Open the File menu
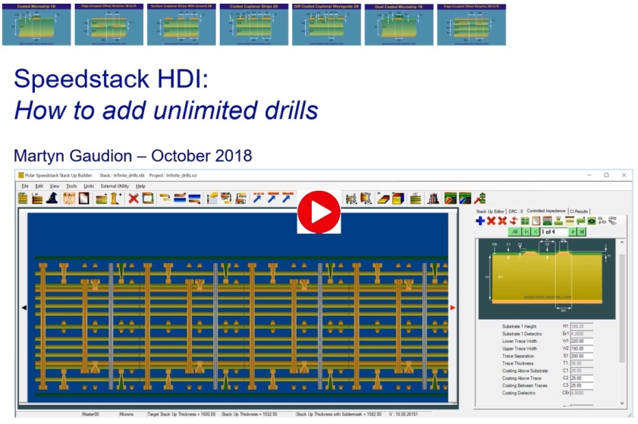638x424 pixels. click(25, 186)
